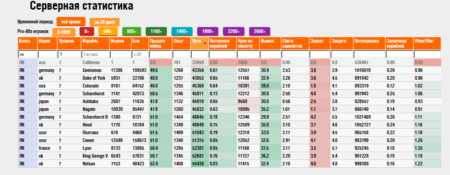Focus the Бои filter field with >20 placeholder
The height and width of the screenshot is (175, 450).
pos(140,54)
